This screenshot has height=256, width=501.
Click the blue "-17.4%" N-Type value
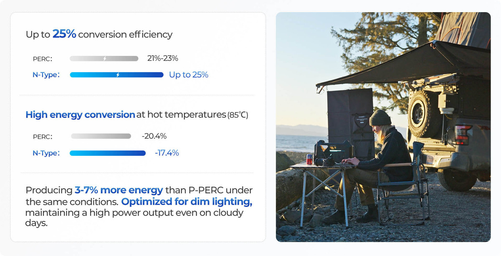click(x=167, y=153)
